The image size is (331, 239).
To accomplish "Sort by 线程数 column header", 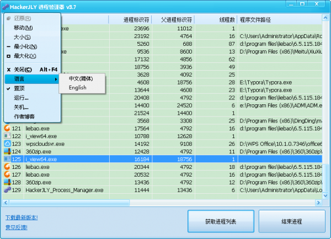I will click(216, 20).
